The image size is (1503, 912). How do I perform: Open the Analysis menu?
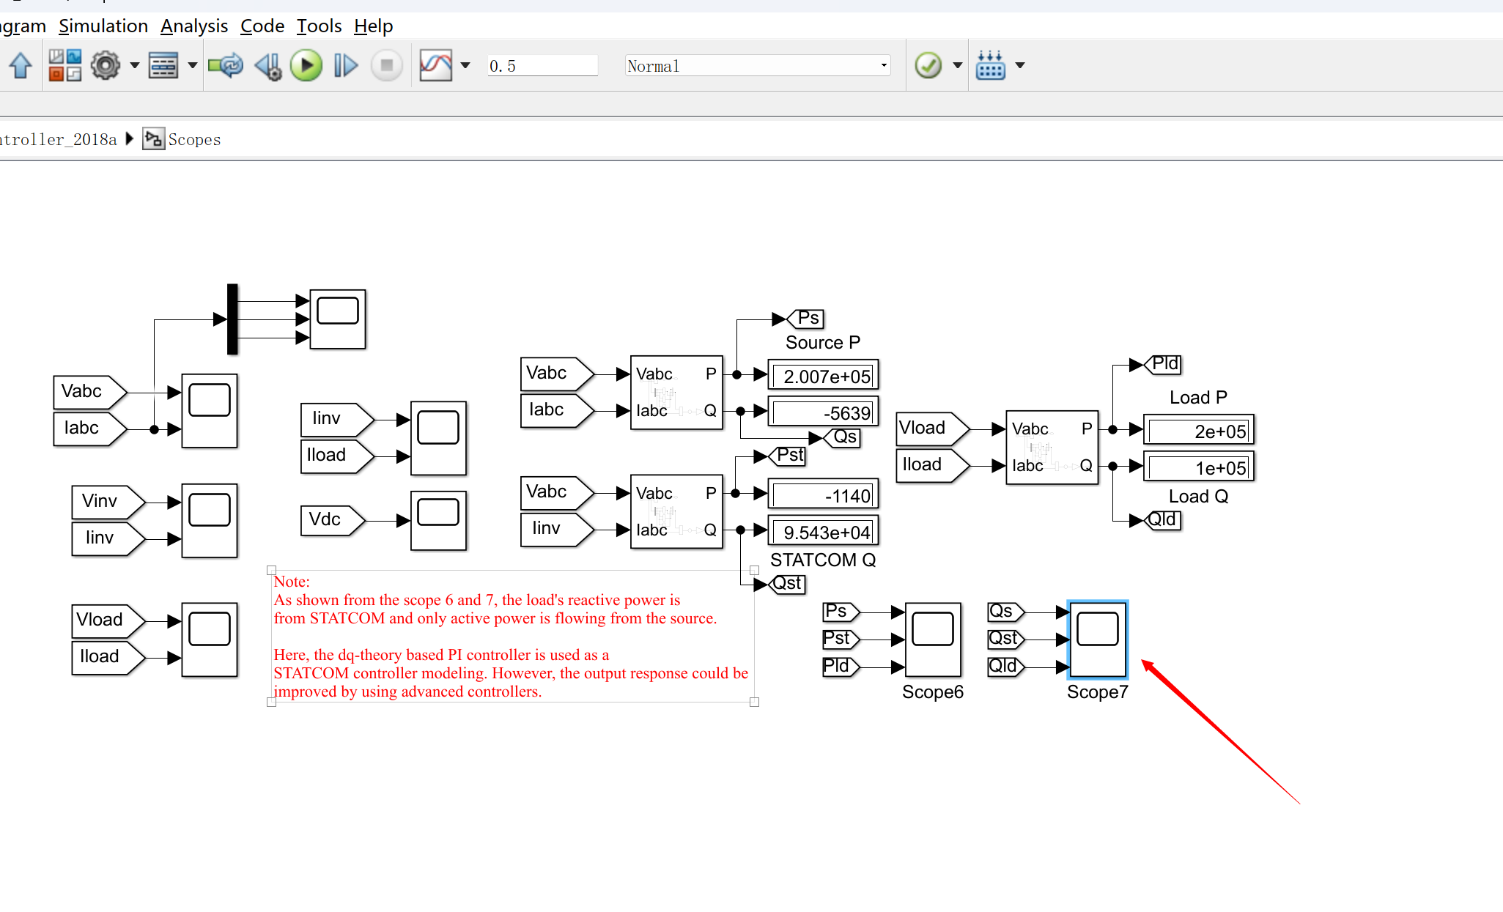pyautogui.click(x=194, y=26)
